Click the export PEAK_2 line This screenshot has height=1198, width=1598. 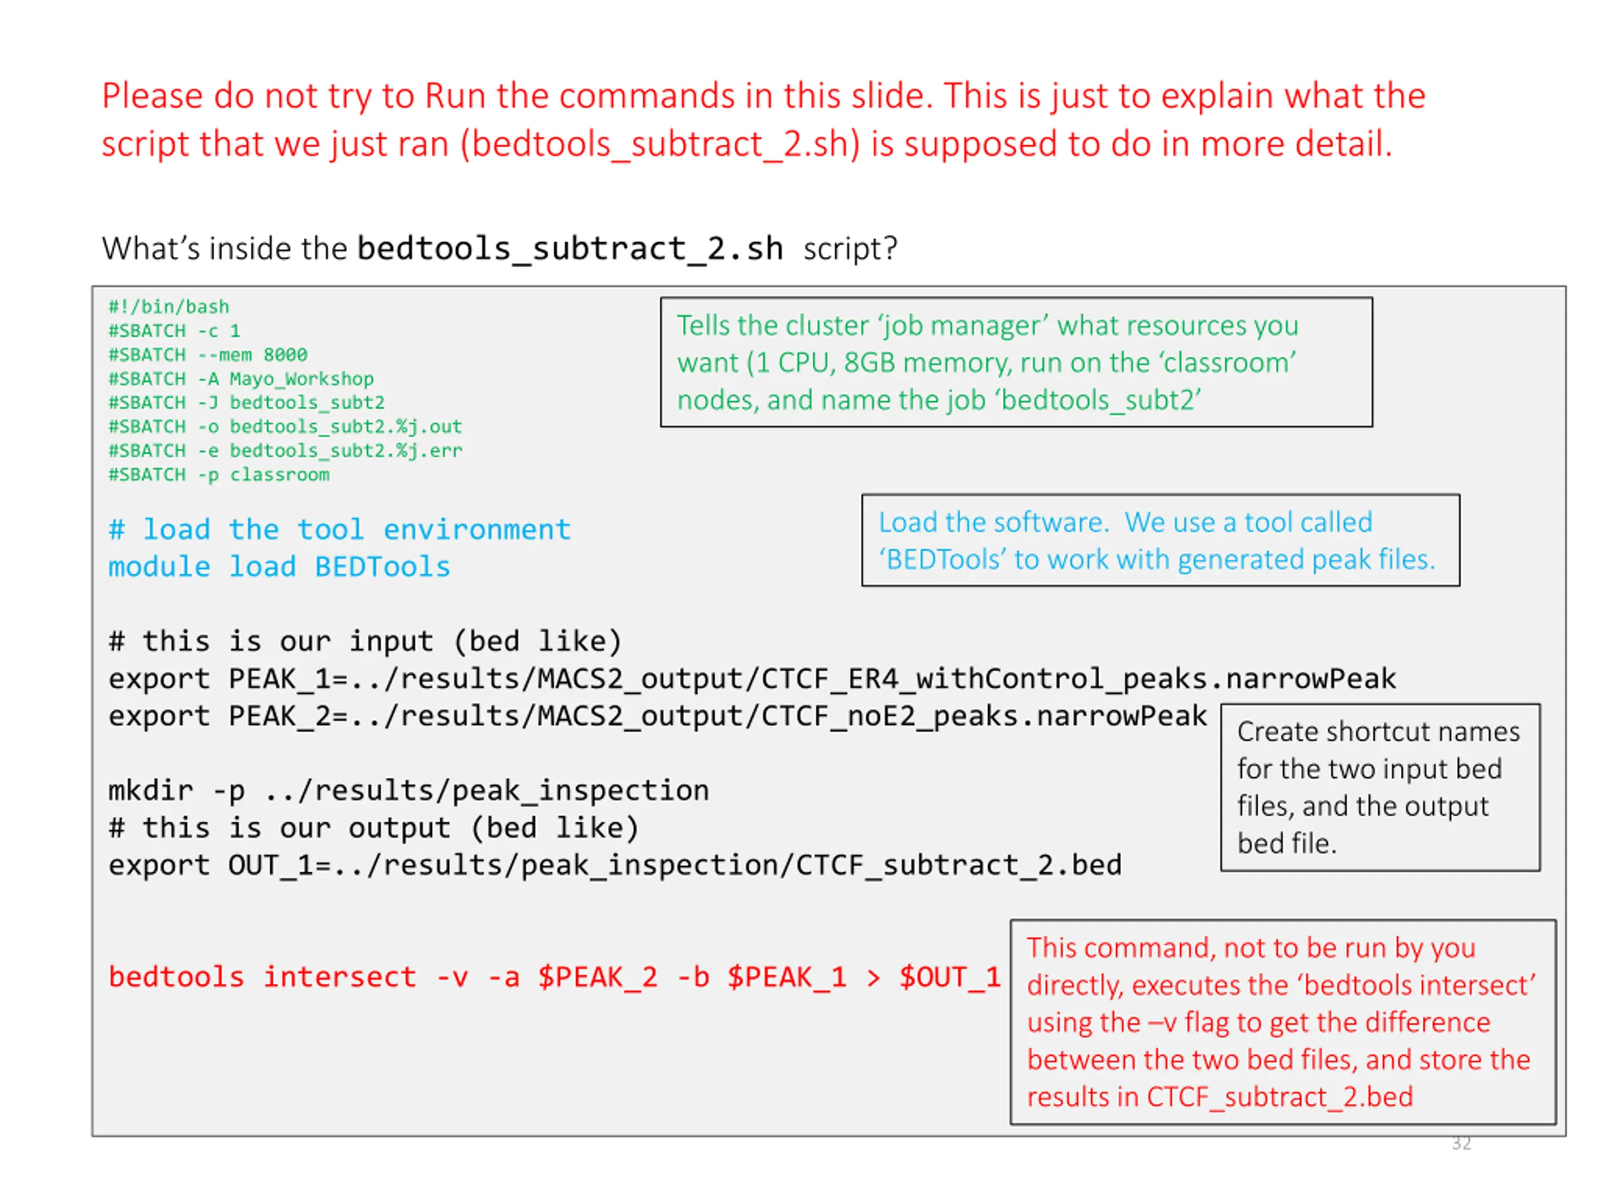point(657,716)
